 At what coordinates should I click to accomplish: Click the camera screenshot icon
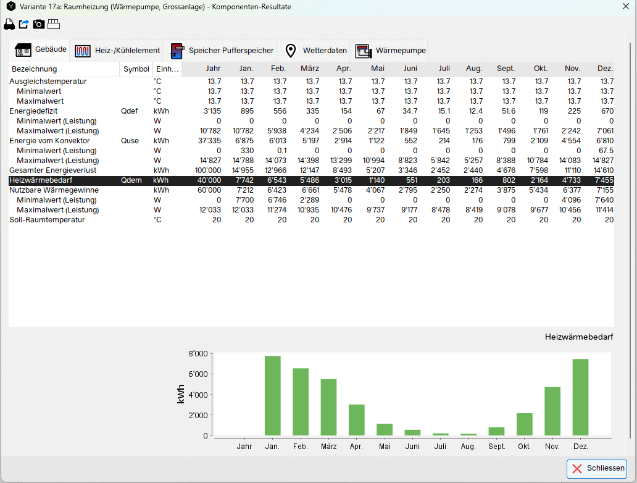[39, 24]
